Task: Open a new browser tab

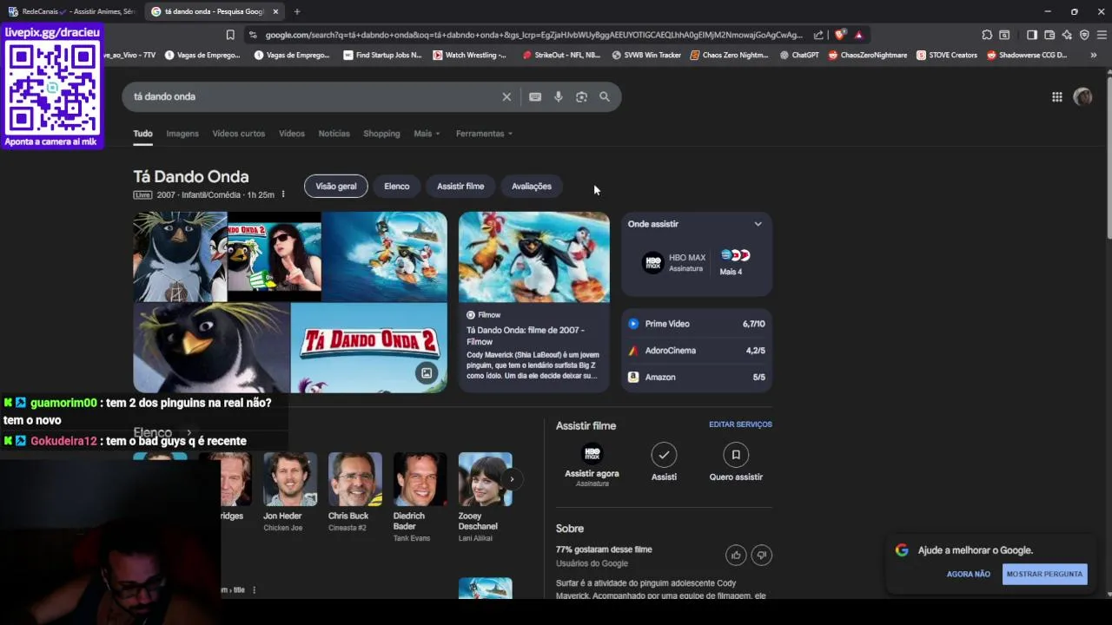Action: click(297, 11)
